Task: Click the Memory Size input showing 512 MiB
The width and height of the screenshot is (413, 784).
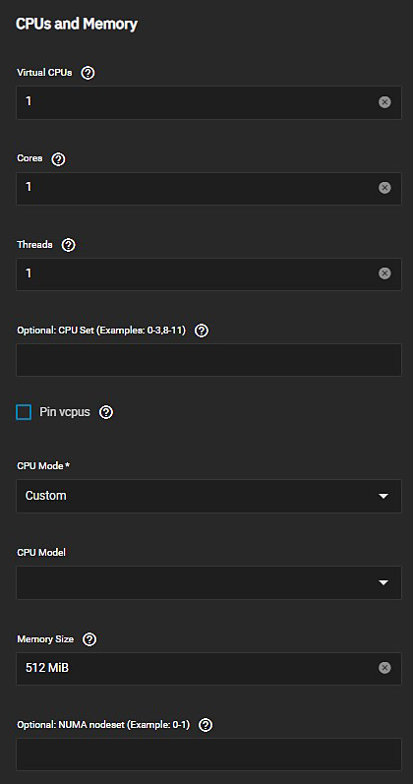Action: click(x=208, y=669)
